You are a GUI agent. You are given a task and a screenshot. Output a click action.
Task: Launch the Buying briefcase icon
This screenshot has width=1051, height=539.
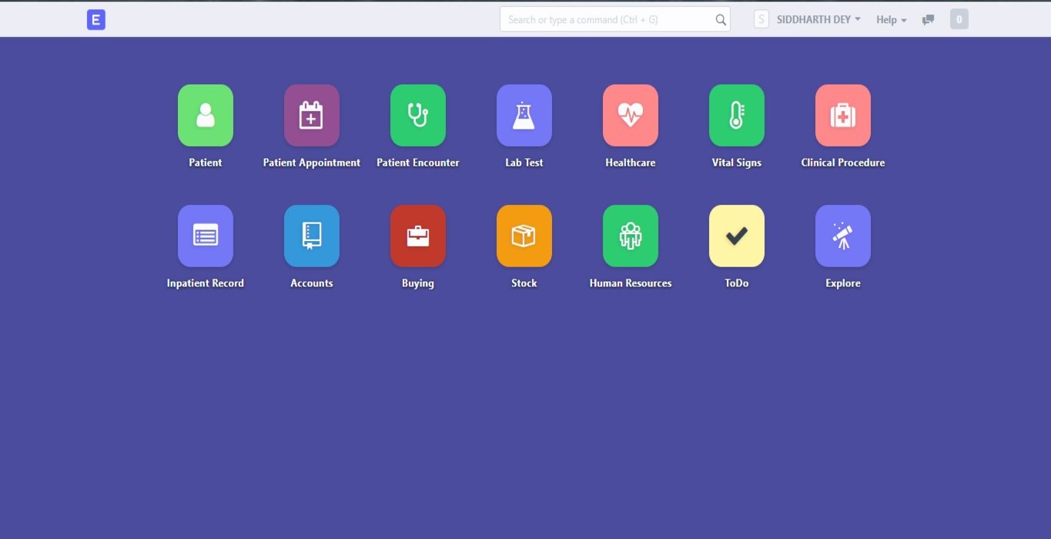pos(417,236)
